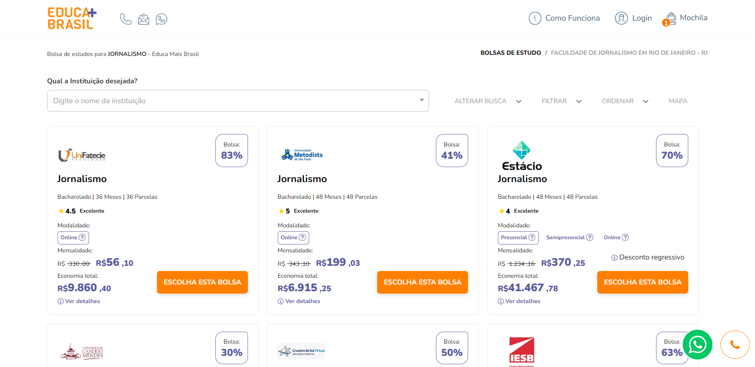Click the 4.5 Excelente rating on UniFatecie
Image resolution: width=755 pixels, height=367 pixels.
(81, 211)
